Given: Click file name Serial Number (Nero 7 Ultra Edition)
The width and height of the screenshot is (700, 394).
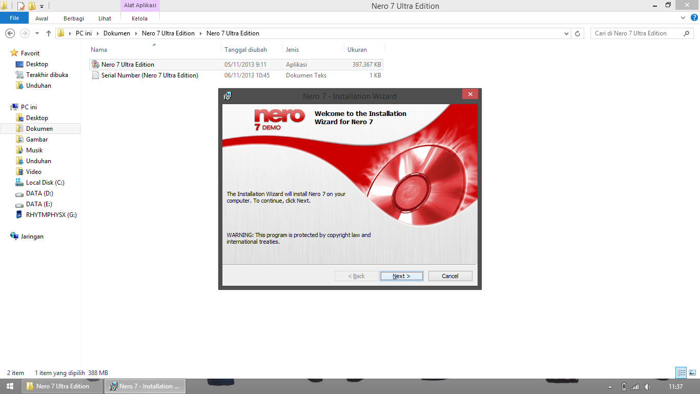Looking at the screenshot, I should 150,75.
